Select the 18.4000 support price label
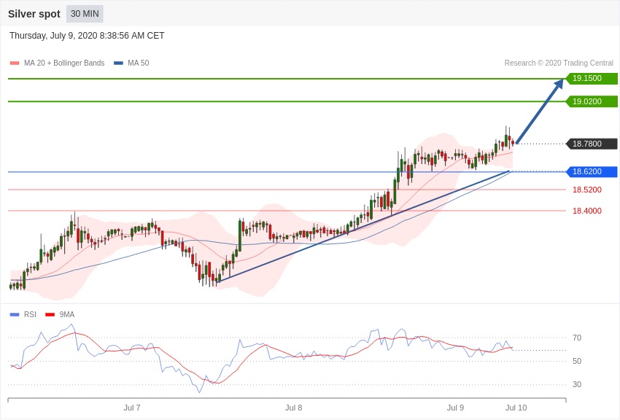620x420 pixels. click(x=586, y=211)
